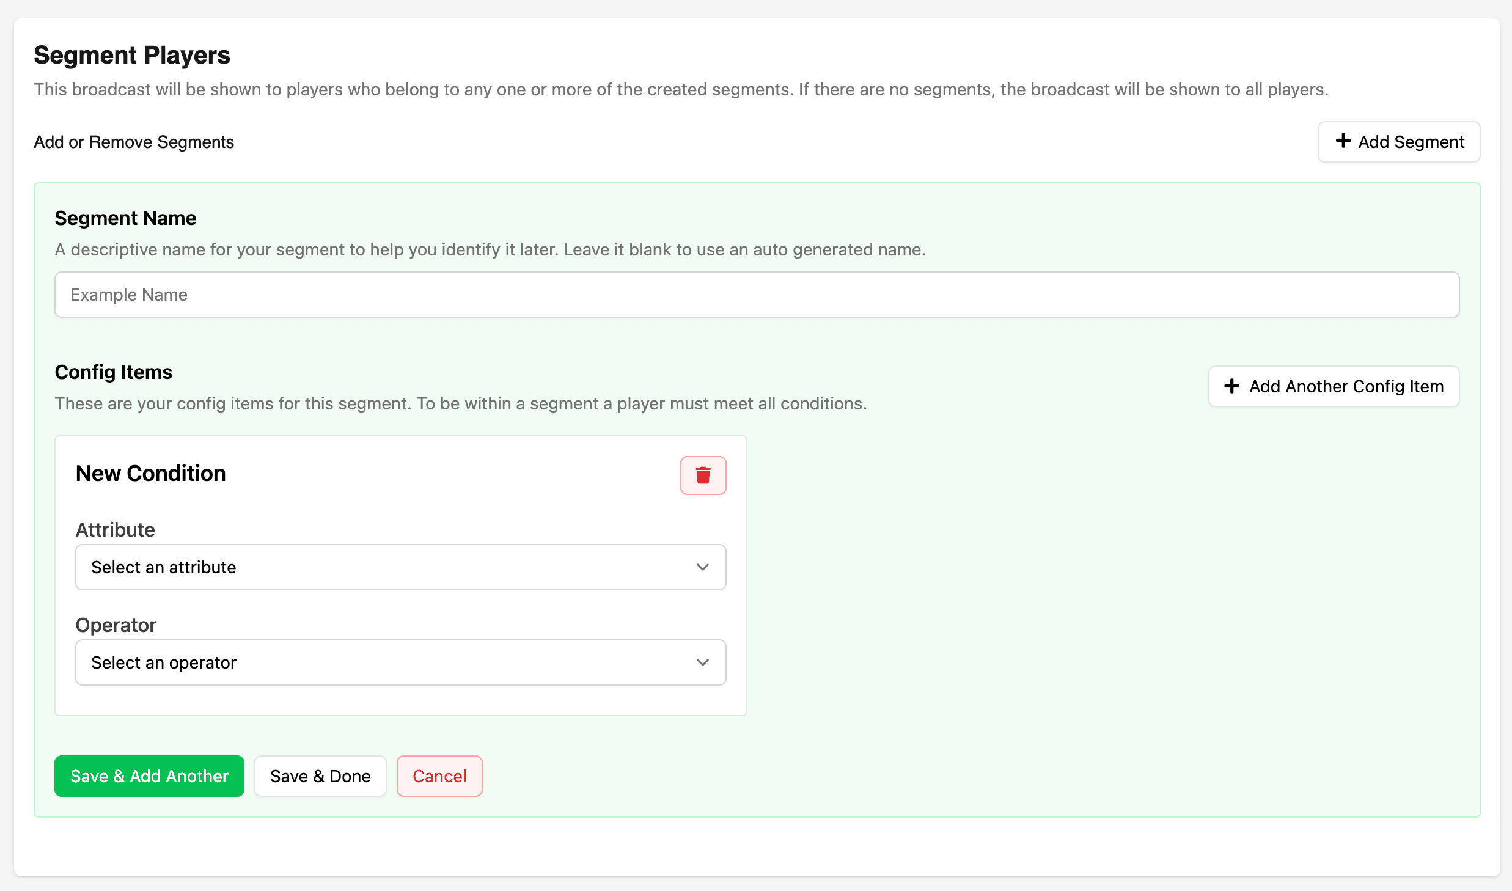Click the 'Add or Remove Segments' label
Screen dimensions: 1512x891
click(134, 142)
